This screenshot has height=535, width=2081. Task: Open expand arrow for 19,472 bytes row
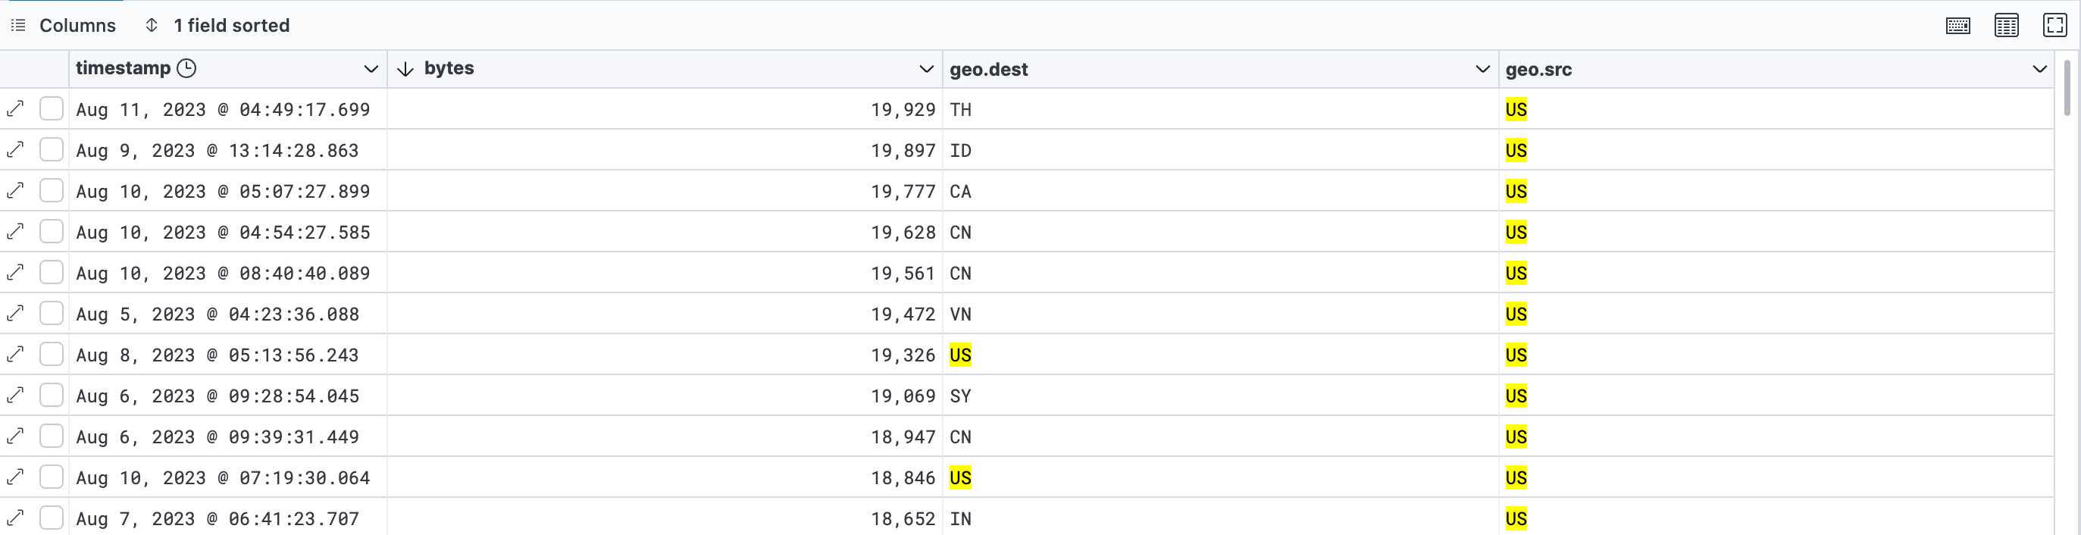point(15,314)
